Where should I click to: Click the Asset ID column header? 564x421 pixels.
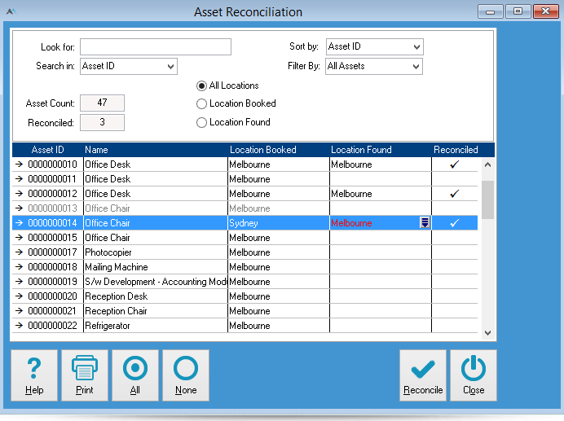tap(47, 150)
